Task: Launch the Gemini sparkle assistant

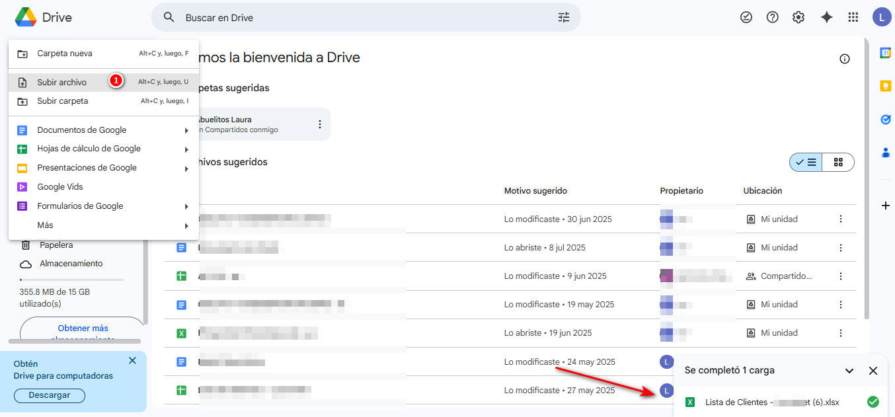Action: click(826, 17)
